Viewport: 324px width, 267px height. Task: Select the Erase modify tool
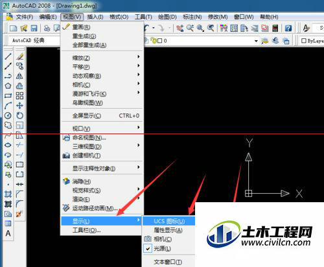19,56
